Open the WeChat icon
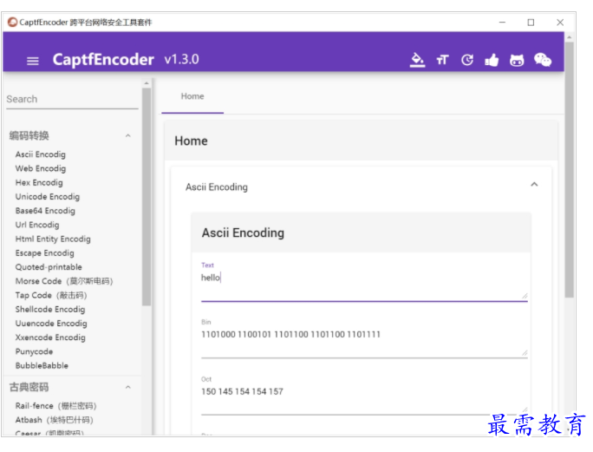This screenshot has width=593, height=452. [x=543, y=60]
